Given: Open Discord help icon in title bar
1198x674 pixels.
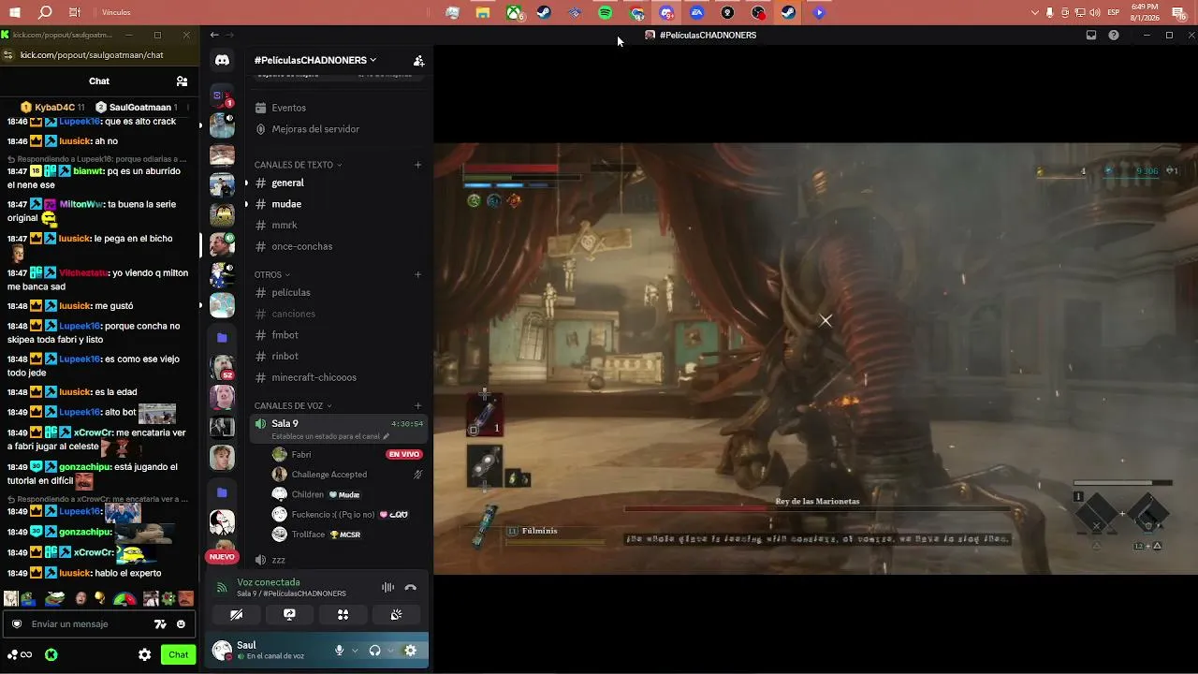Looking at the screenshot, I should point(1113,35).
